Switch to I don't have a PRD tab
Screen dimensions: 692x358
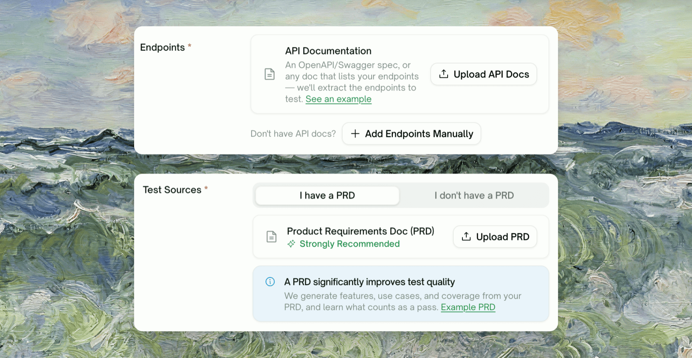[474, 196]
